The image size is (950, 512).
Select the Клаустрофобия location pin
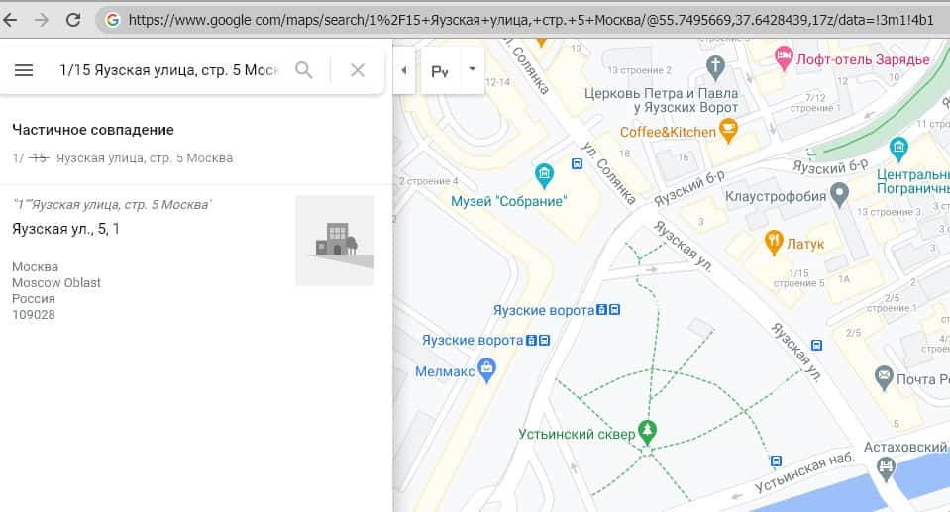click(839, 192)
